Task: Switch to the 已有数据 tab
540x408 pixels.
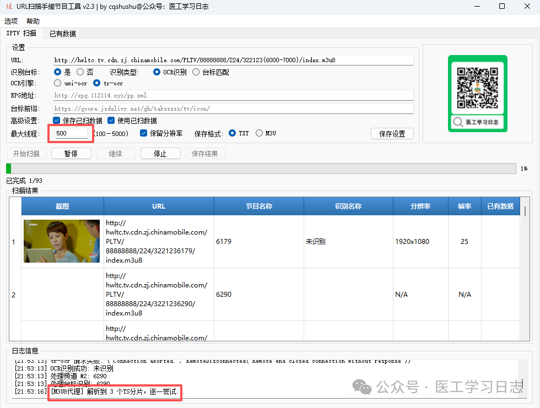Action: pos(62,34)
